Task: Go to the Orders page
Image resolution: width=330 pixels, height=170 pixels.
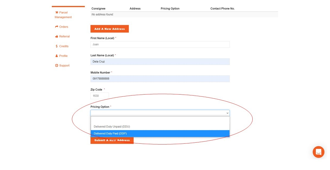Action: (64, 27)
